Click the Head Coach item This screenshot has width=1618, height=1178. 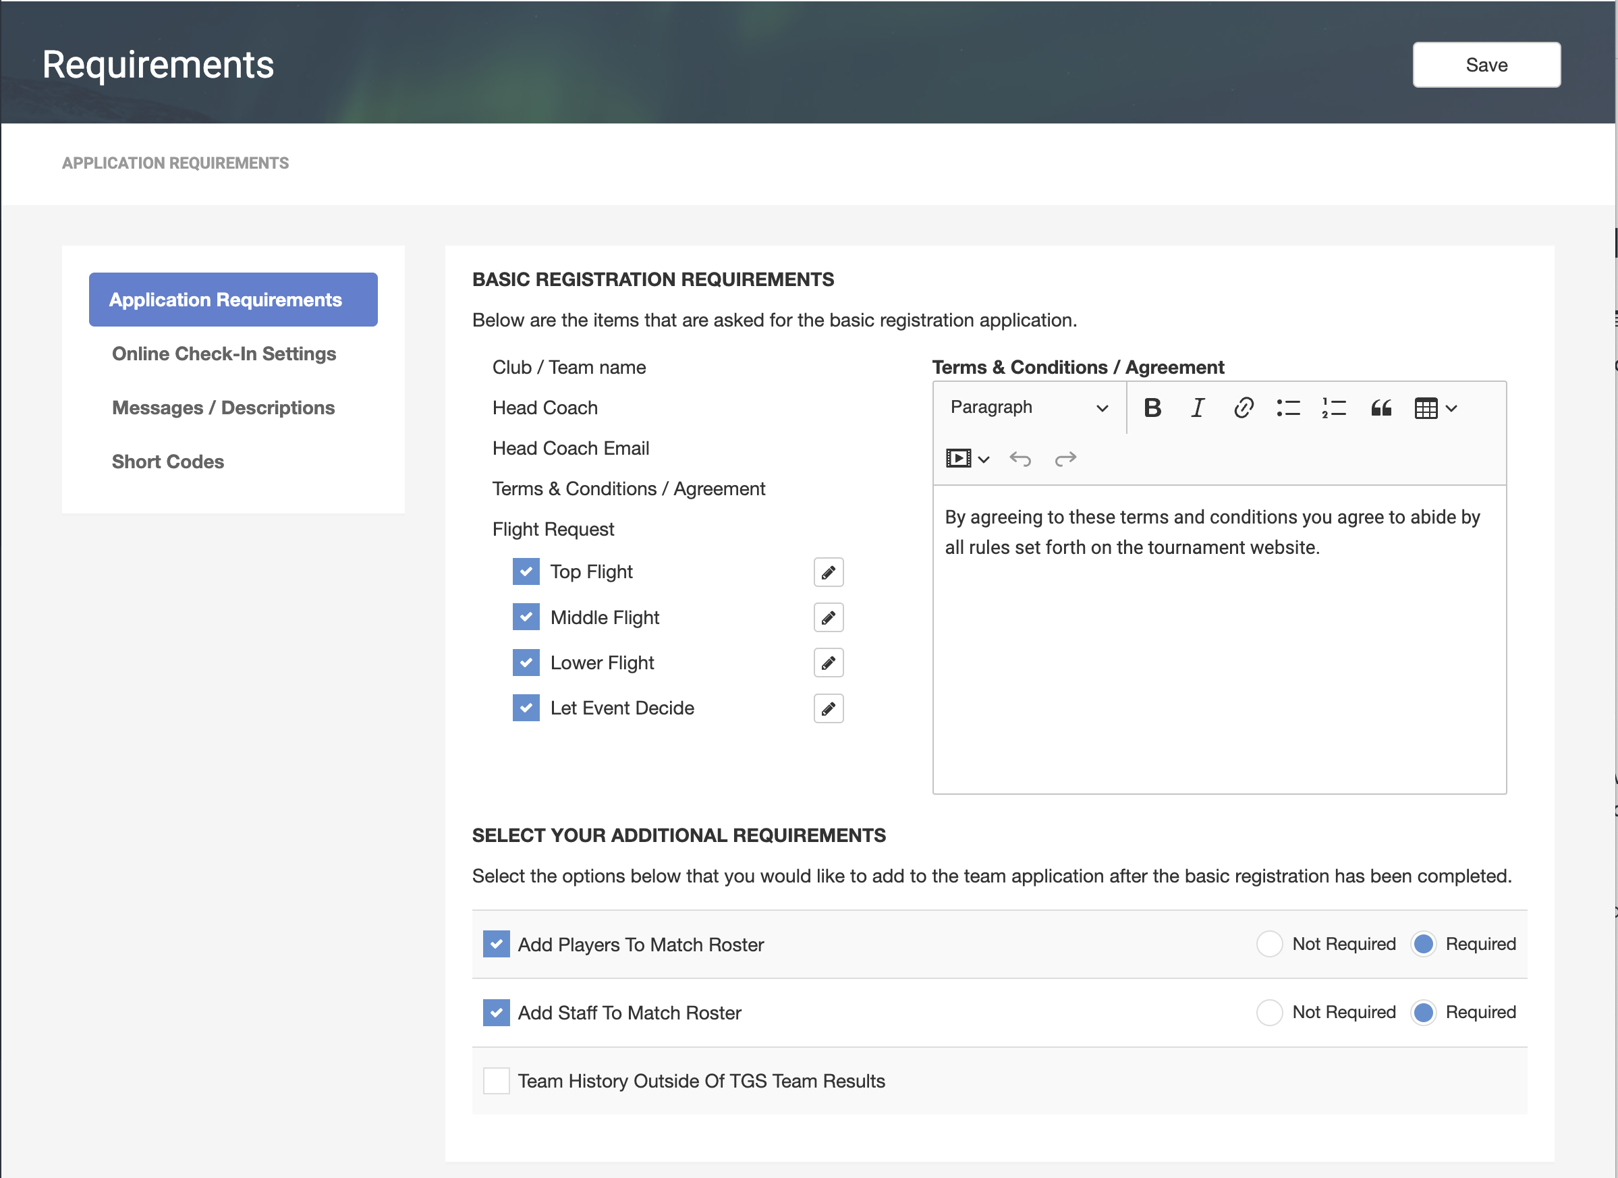545,408
